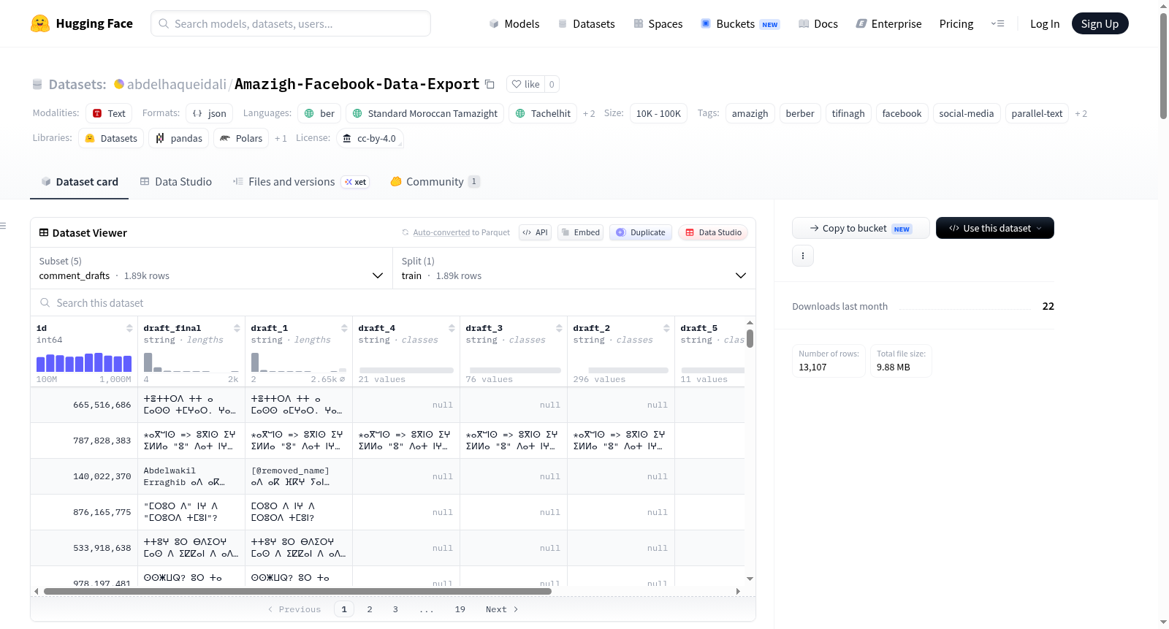Click the table vertical scrollbar thumb

pyautogui.click(x=750, y=339)
